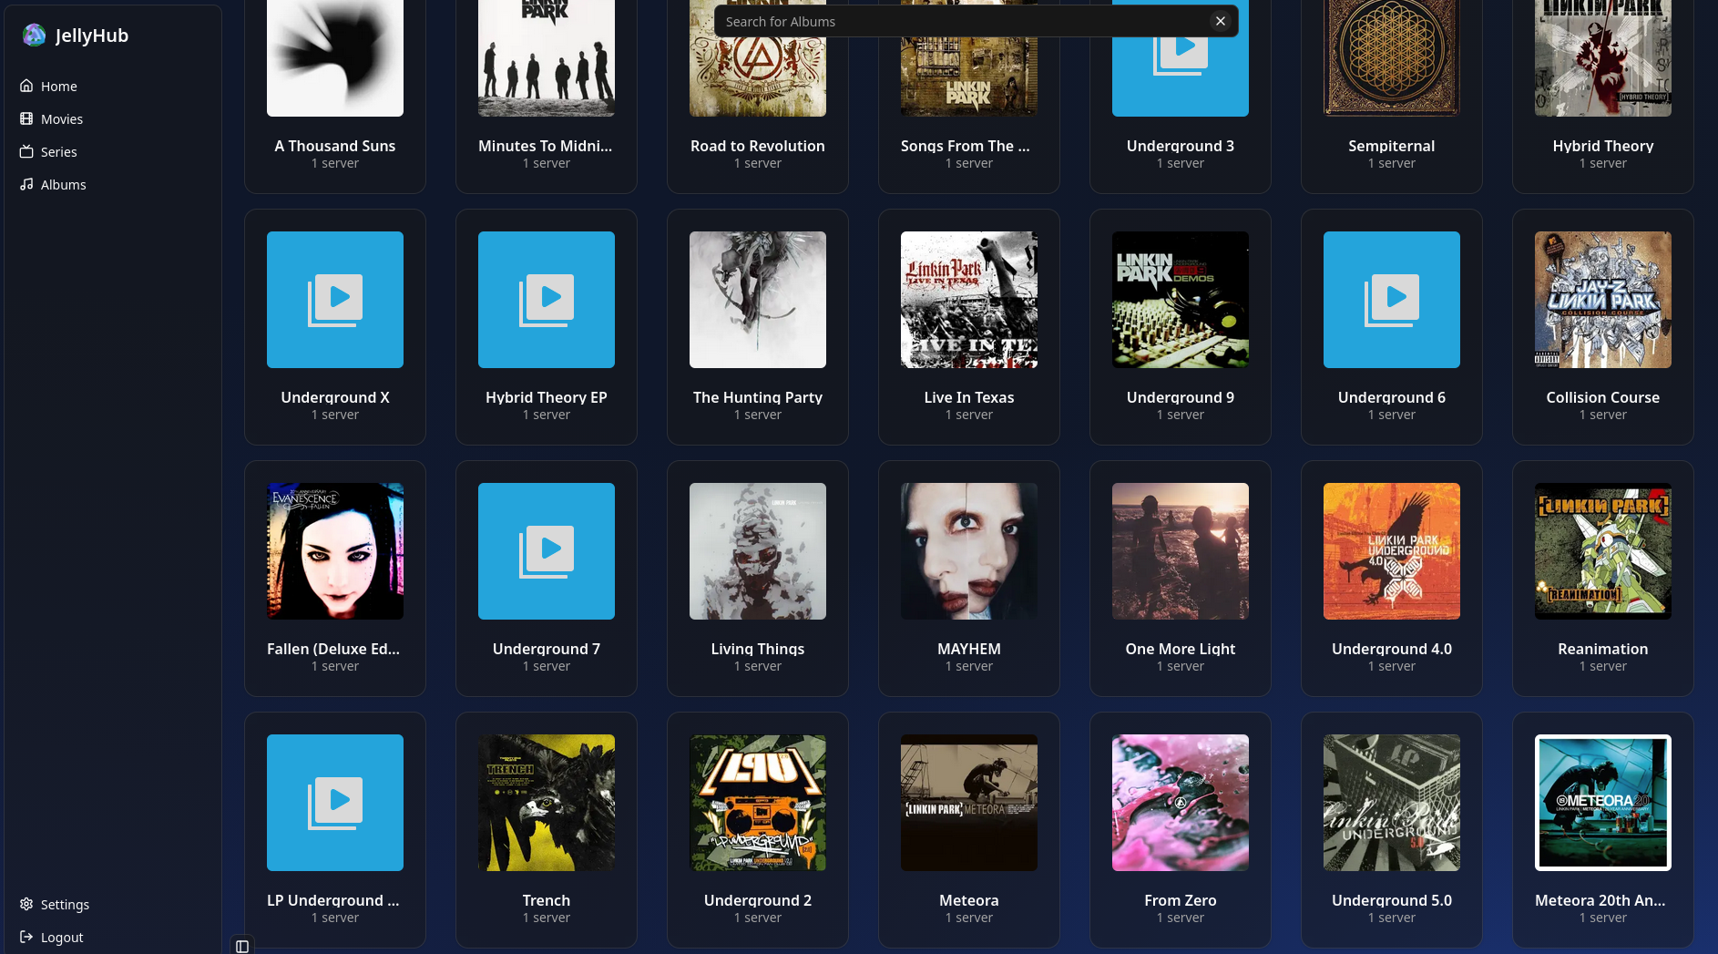1718x954 pixels.
Task: Open MAYHEM album cover
Action: click(x=969, y=551)
